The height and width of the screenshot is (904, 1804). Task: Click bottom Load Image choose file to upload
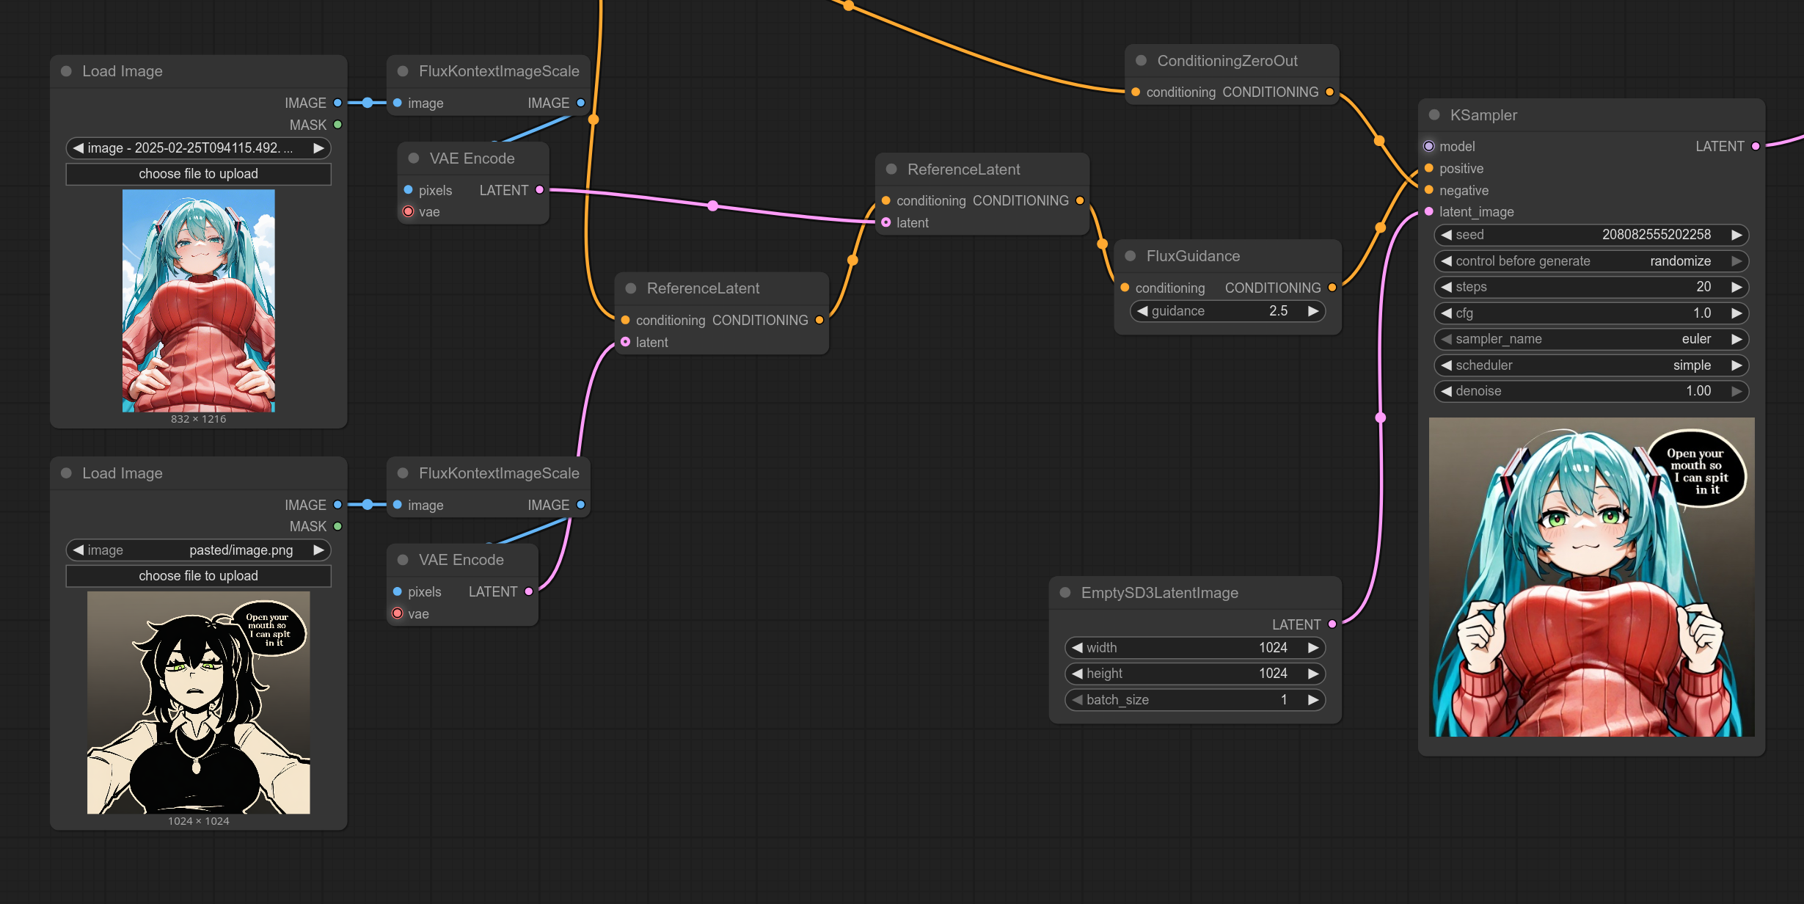pyautogui.click(x=198, y=576)
